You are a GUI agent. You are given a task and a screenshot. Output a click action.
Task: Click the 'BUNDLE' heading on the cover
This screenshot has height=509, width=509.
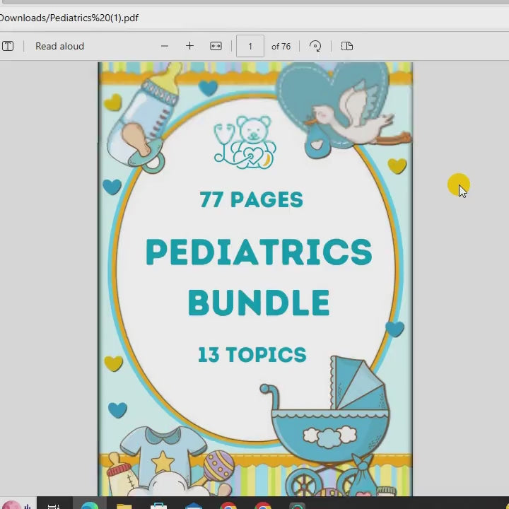click(x=259, y=303)
